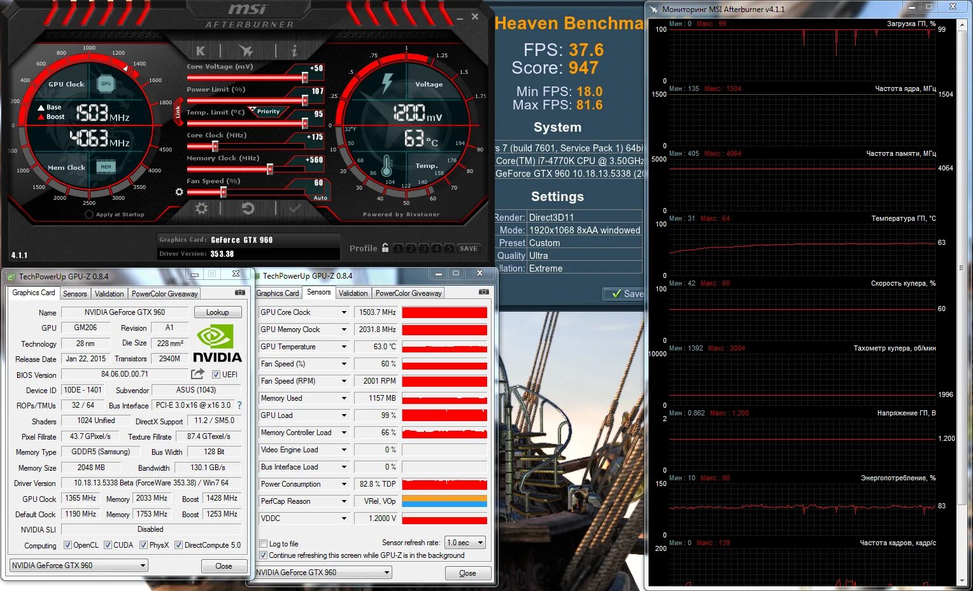Open Afterburner settings gear below sliders
The width and height of the screenshot is (973, 591).
[201, 208]
